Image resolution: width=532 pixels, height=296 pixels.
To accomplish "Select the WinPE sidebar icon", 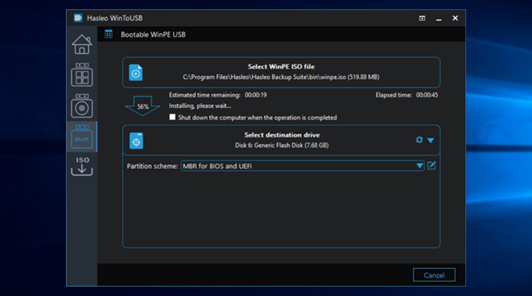I will click(x=82, y=137).
